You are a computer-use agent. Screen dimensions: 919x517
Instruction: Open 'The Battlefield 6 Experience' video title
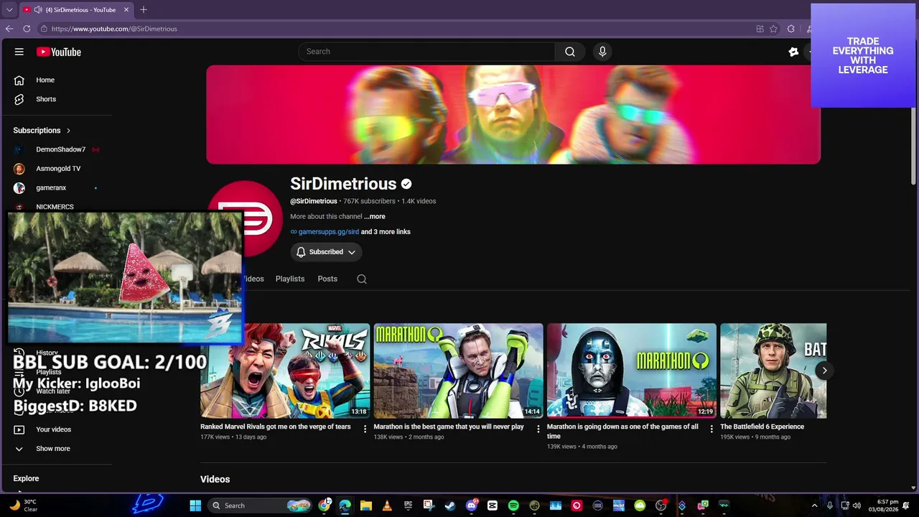pos(762,427)
